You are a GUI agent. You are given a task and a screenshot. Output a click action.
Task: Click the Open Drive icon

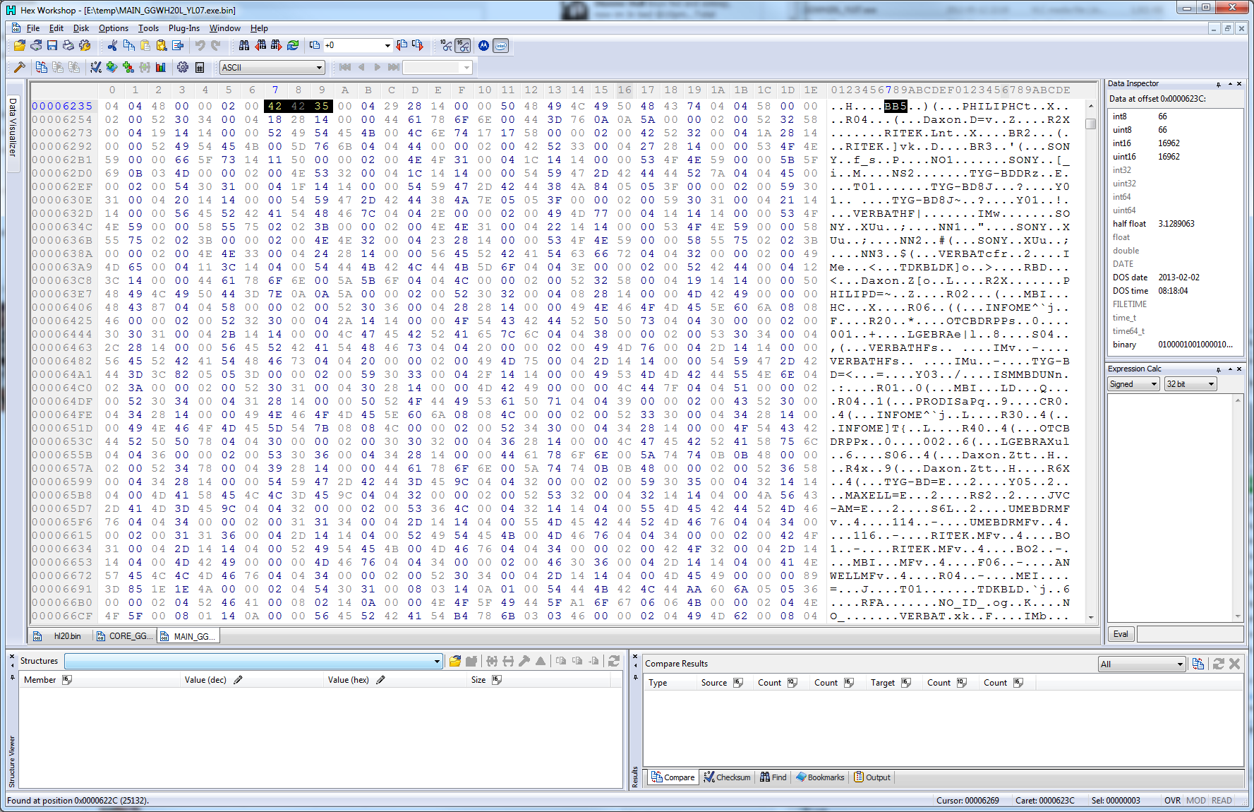(35, 45)
